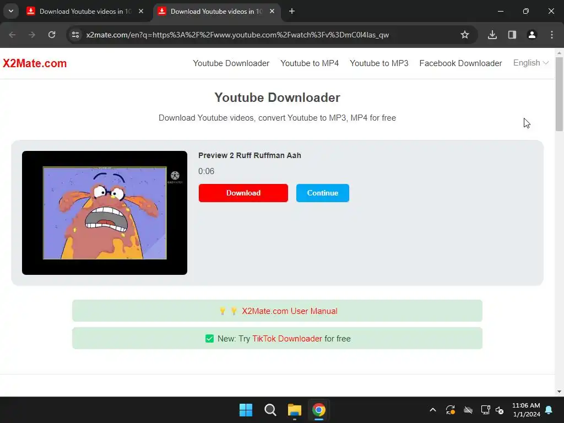Screen dimensions: 564x423
Task: Expand the English language dropdown
Action: coord(530,63)
